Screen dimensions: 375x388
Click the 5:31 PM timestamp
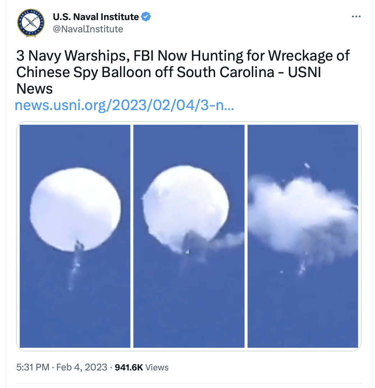click(33, 367)
